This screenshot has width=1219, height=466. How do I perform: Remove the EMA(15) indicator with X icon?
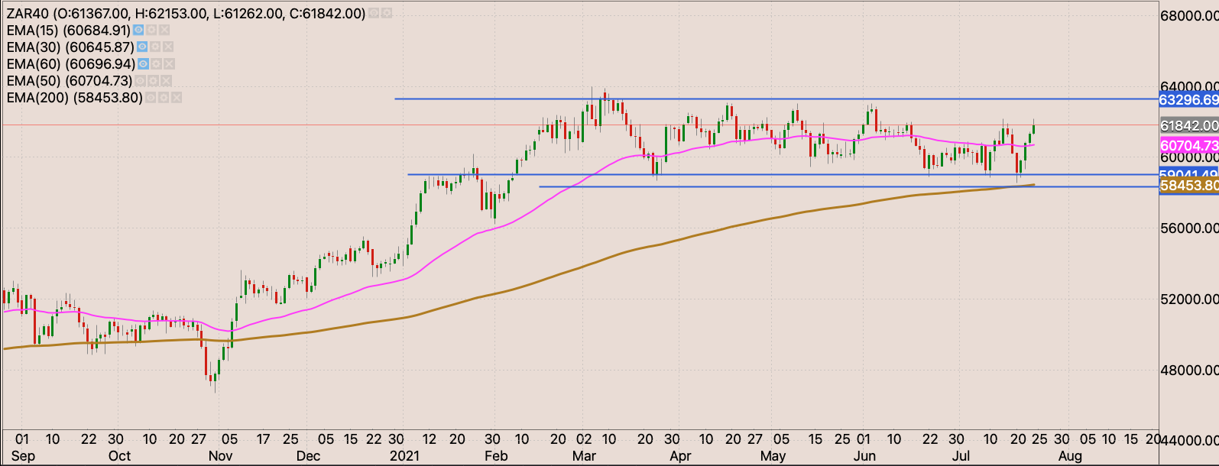[164, 31]
